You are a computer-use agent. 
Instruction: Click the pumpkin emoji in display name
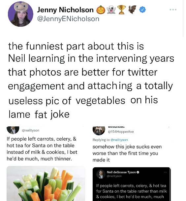click(x=101, y=10)
